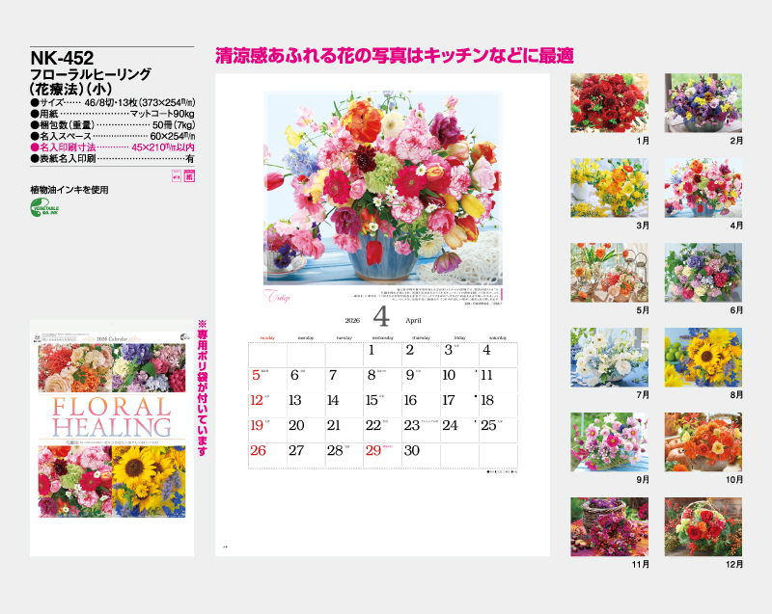The width and height of the screenshot is (772, 614).
Task: Click the Floral Healing cover image
Action: 112,438
